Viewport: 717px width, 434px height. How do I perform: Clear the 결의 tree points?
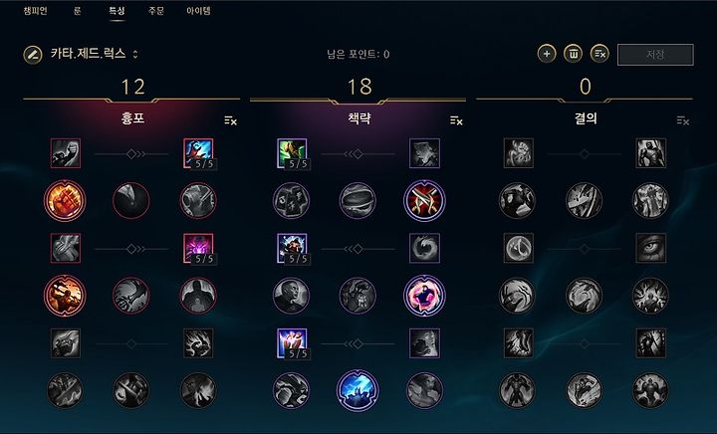pyautogui.click(x=683, y=120)
